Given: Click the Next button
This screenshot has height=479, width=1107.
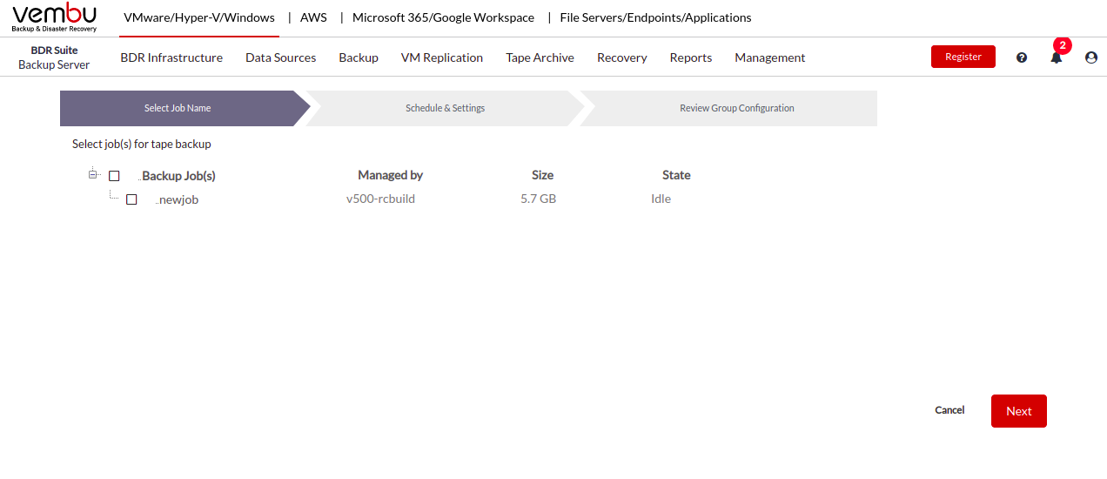Looking at the screenshot, I should coord(1019,411).
